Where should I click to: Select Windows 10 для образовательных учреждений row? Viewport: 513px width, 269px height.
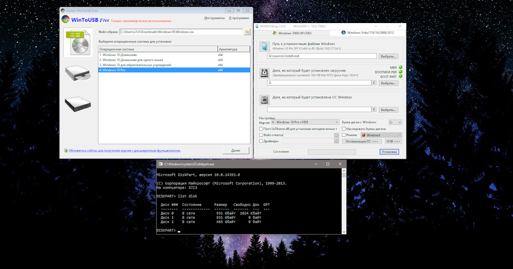(x=174, y=65)
